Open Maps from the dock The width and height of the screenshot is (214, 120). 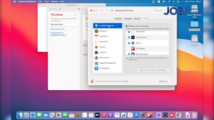click(52, 115)
